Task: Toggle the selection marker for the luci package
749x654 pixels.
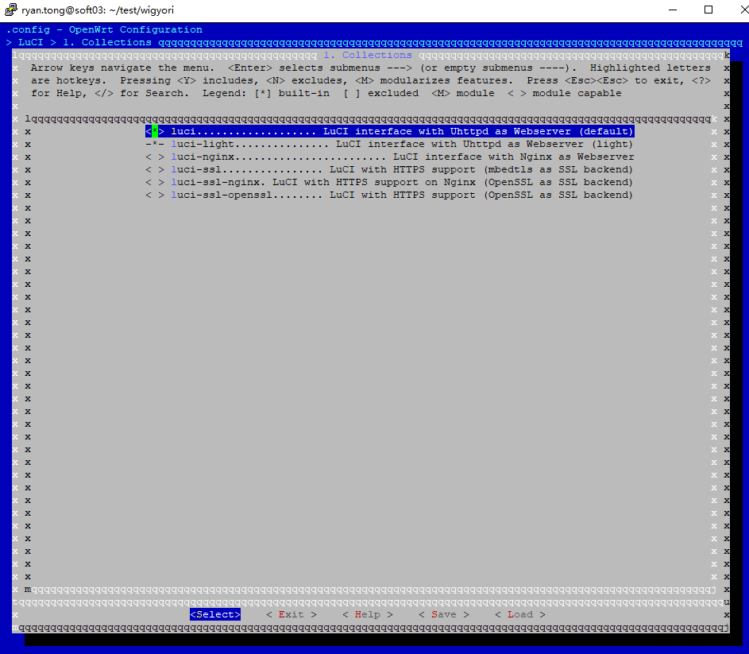Action: point(155,131)
